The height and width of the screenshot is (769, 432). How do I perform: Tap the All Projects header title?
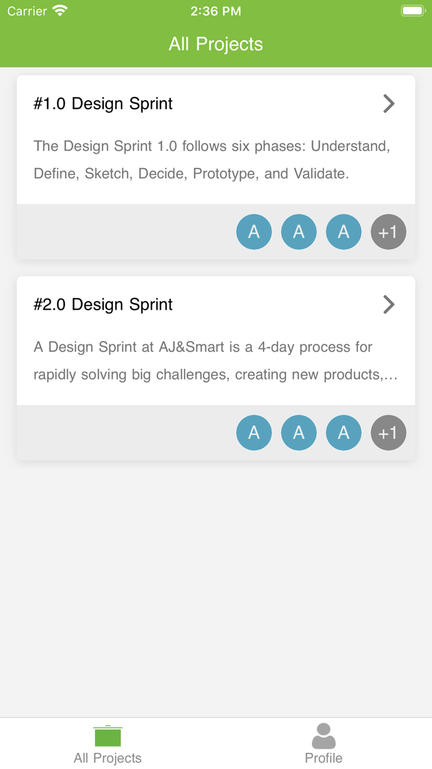(216, 44)
